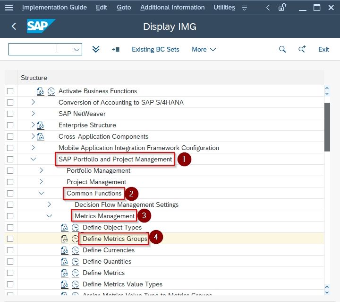The height and width of the screenshot is (302, 340).
Task: Select the Define Metrics Groups activity text
Action: (x=115, y=239)
